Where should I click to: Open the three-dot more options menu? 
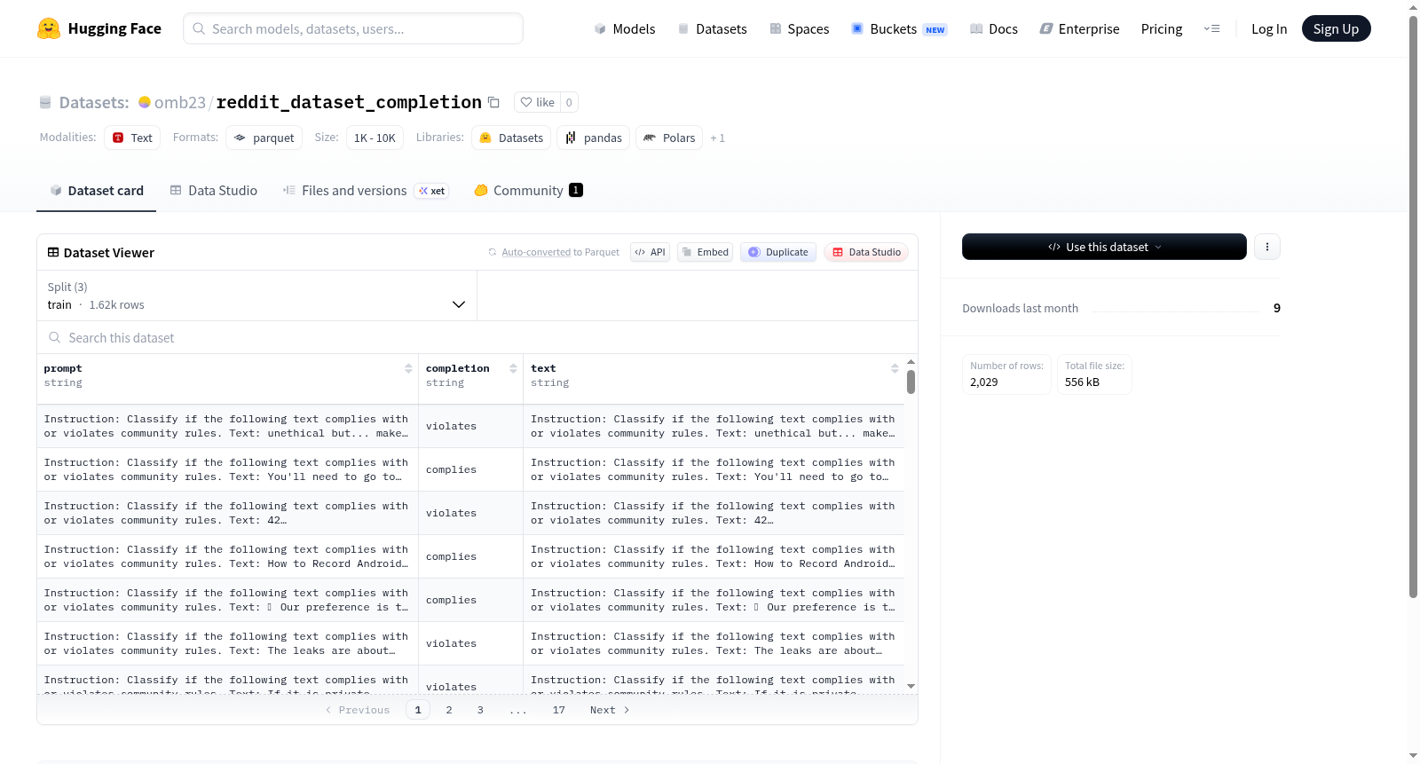(1267, 247)
